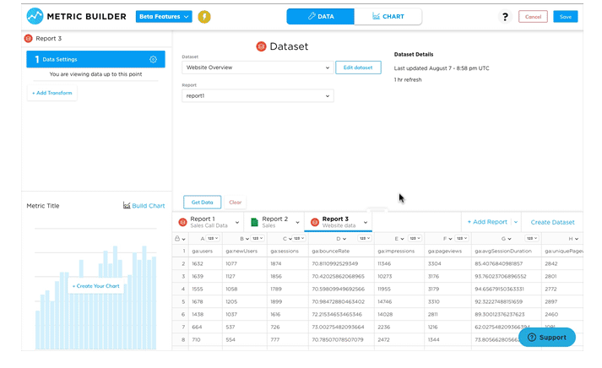Click Create Your Chart link
The width and height of the screenshot is (602, 368).
point(96,286)
